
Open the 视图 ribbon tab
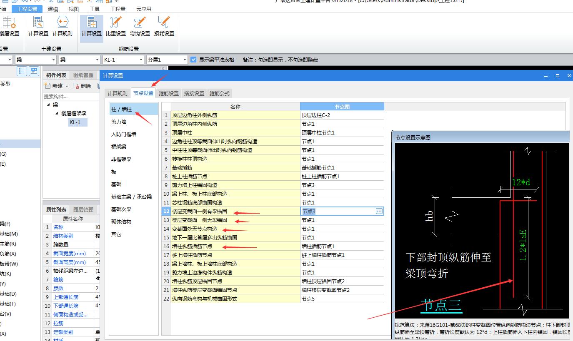pos(73,9)
